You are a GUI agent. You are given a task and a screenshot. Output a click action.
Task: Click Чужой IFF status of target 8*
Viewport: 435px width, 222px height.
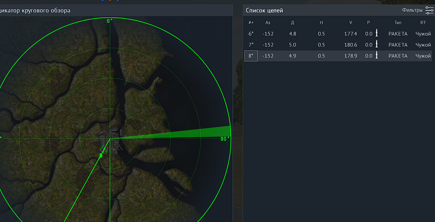coord(423,56)
